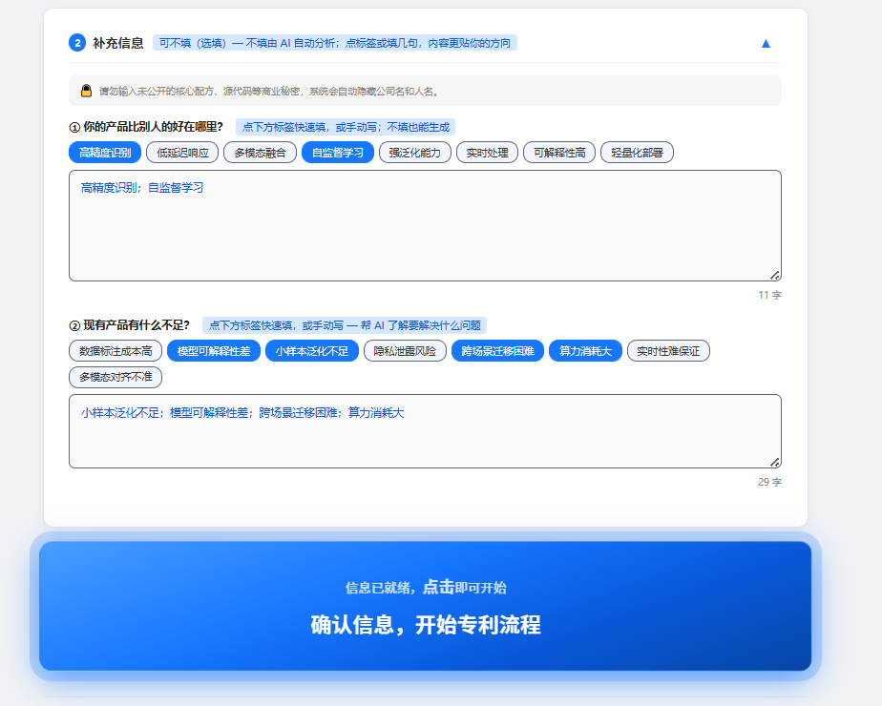882x706 pixels.
Task: Deselect the 跨场景迁移困难 tag
Action: (x=498, y=351)
